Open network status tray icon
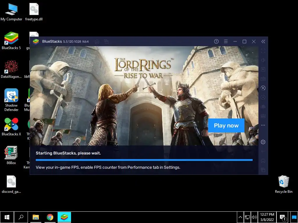 point(247,217)
